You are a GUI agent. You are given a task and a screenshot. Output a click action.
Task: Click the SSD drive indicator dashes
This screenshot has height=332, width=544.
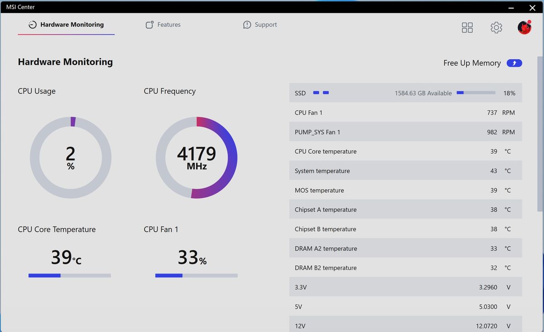point(321,93)
